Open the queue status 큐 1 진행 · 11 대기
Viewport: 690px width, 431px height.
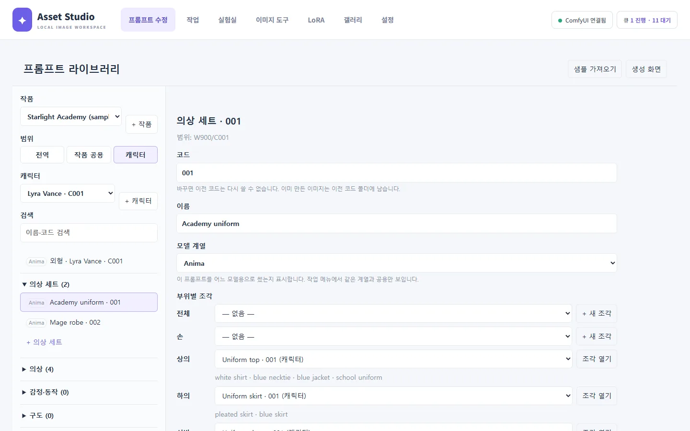pos(647,20)
